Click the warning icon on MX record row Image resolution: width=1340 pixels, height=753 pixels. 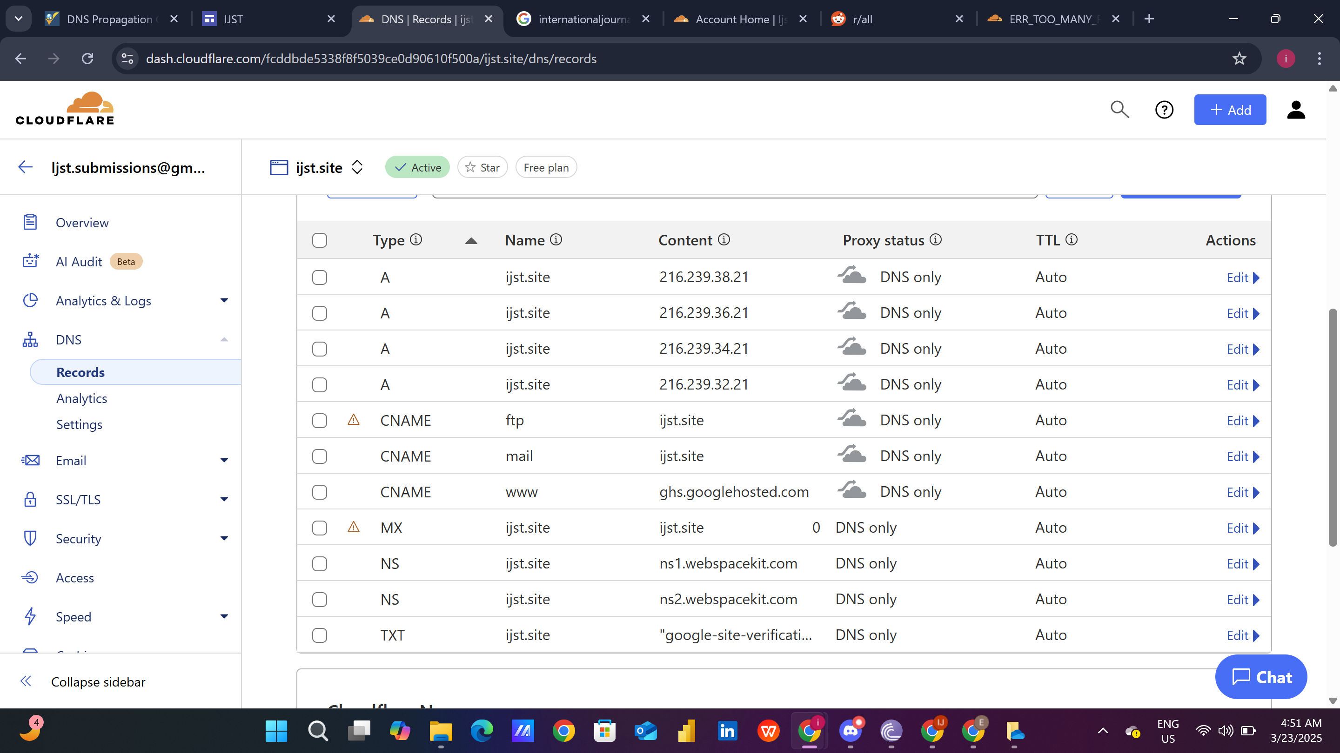(354, 528)
